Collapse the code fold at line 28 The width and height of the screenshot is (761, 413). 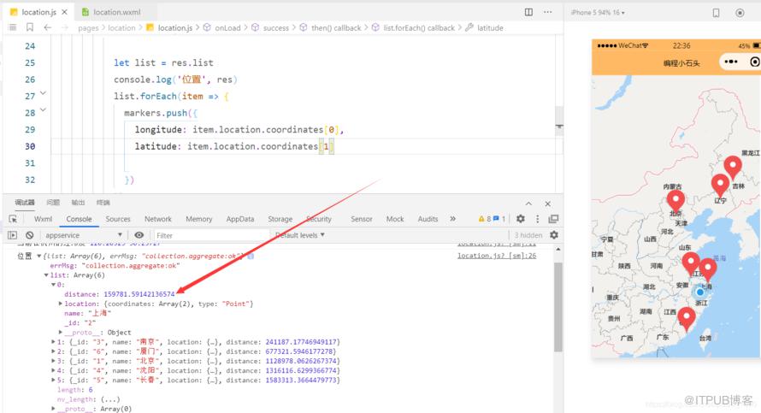pos(44,109)
